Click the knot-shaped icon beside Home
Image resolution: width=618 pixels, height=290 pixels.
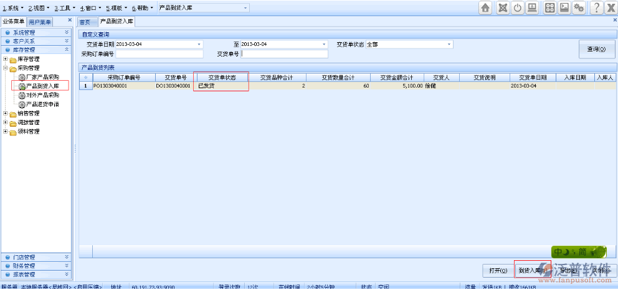click(502, 7)
